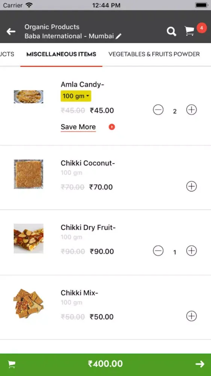Increase Chikki Dry Fruit quantity
This screenshot has width=211, height=376.
192,251
